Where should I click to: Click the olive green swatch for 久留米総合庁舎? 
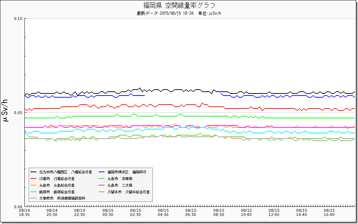click(102, 192)
